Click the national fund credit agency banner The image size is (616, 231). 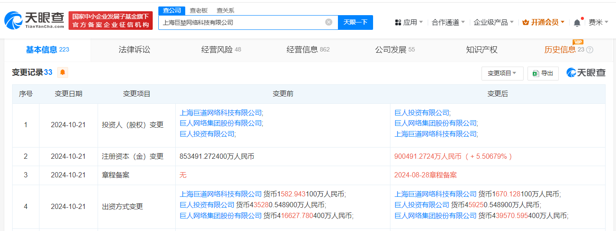click(x=111, y=20)
